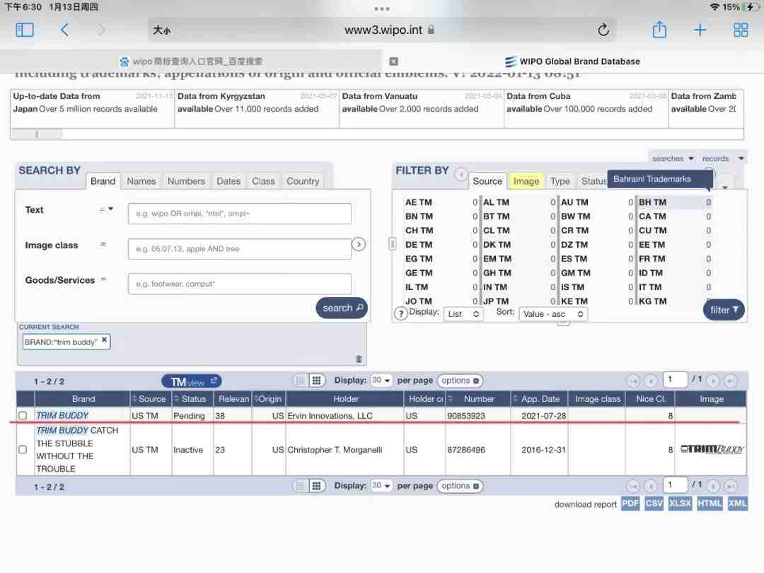The image size is (764, 573).
Task: Focus the Goods/Services input field
Action: [239, 284]
